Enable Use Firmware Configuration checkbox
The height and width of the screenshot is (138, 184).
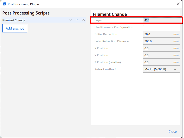pos(145,27)
